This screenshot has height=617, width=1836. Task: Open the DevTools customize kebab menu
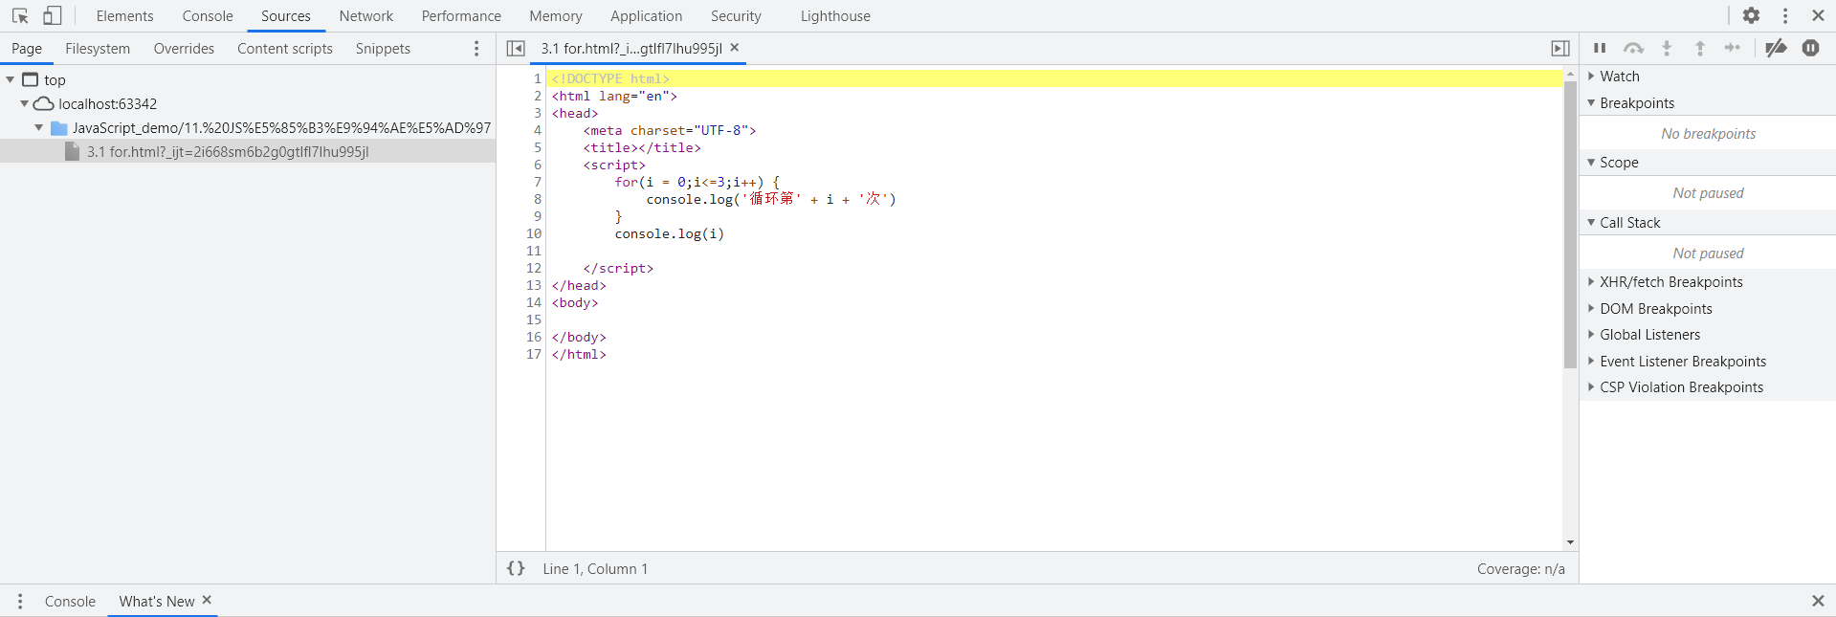click(1785, 15)
